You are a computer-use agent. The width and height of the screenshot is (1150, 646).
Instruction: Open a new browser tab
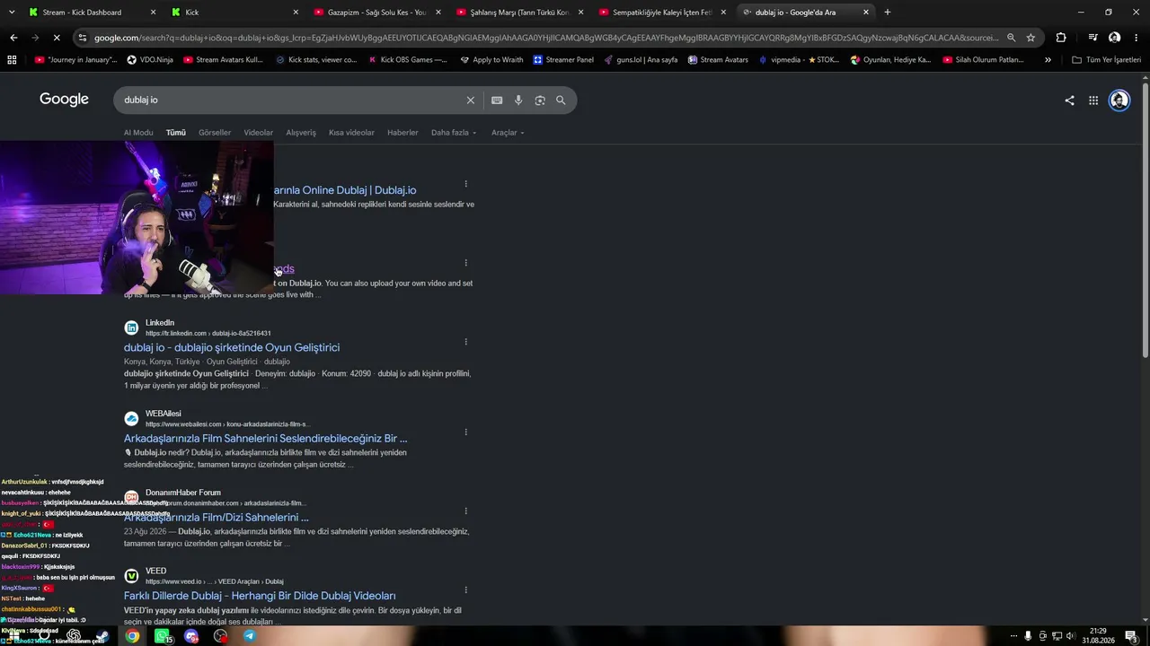coord(888,13)
